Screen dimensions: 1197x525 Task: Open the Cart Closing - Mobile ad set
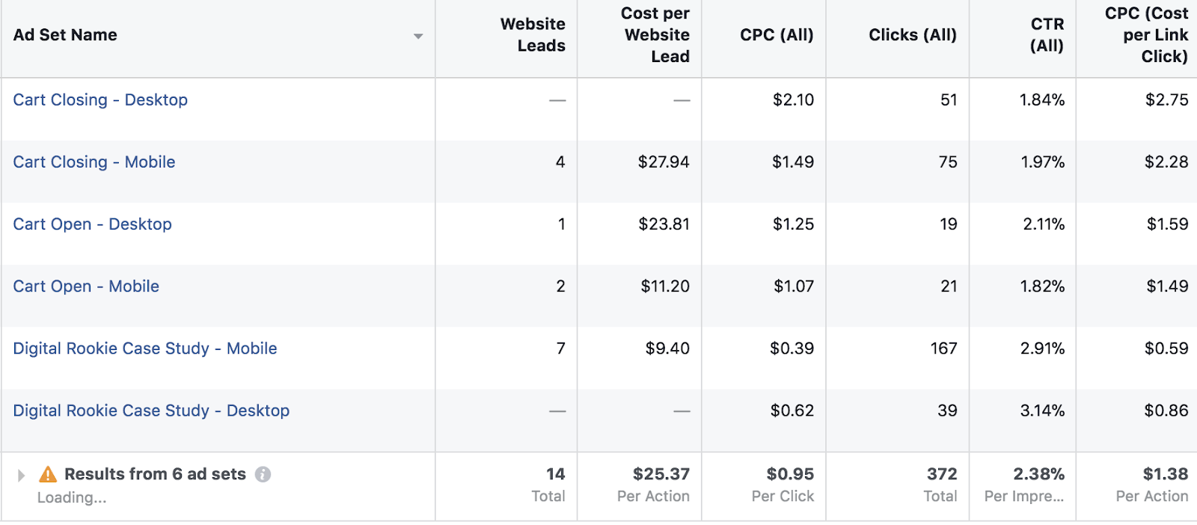tap(94, 162)
